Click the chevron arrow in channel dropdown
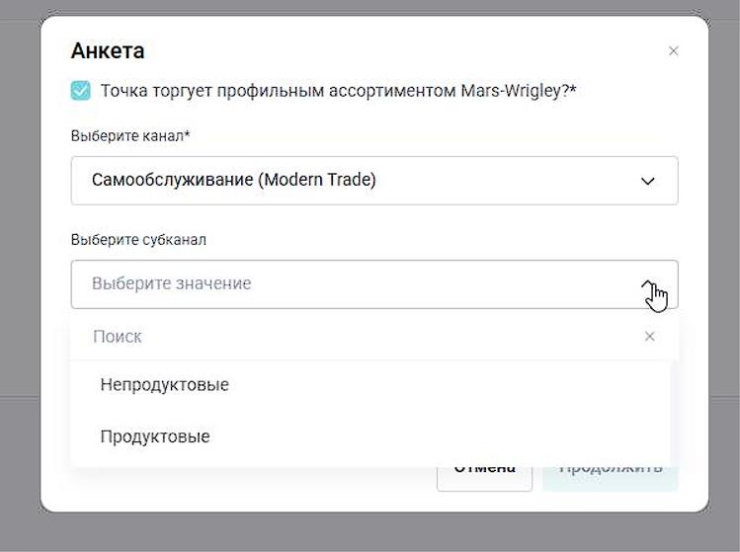This screenshot has height=552, width=740. (648, 181)
